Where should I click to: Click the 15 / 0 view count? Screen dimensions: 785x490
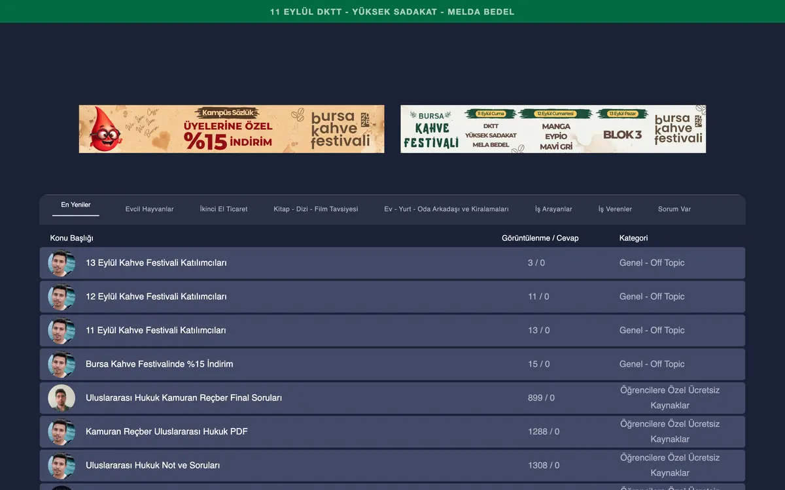[539, 364]
